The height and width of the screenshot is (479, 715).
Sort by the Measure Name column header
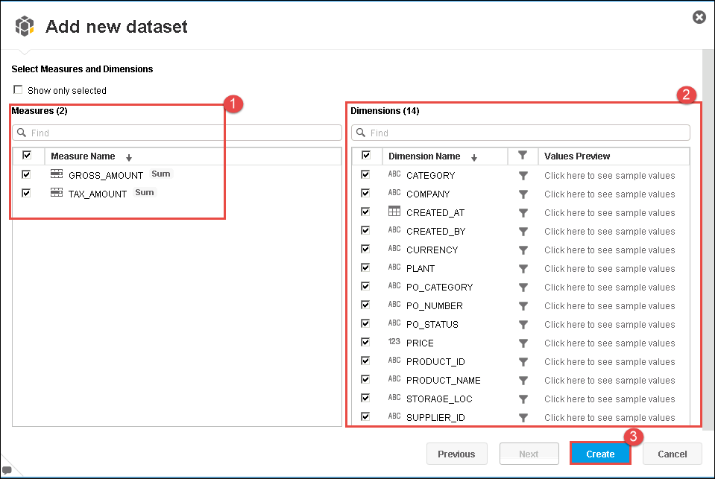[83, 156]
